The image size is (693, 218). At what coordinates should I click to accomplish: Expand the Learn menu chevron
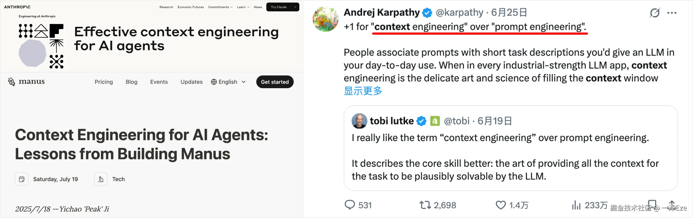(x=248, y=7)
